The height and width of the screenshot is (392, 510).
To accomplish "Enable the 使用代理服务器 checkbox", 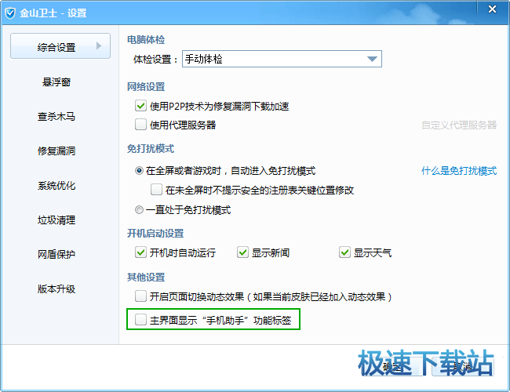I will pyautogui.click(x=140, y=125).
